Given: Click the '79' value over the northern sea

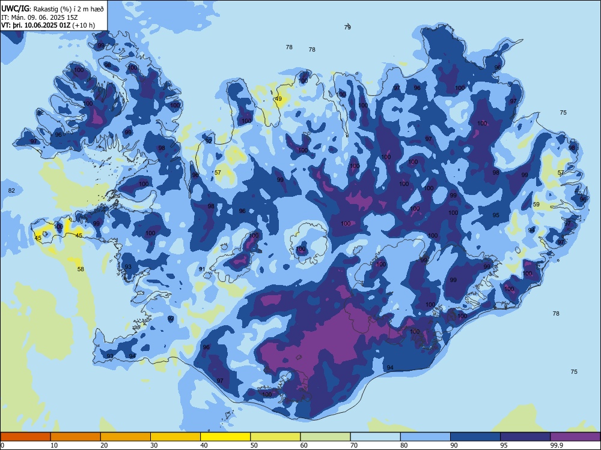Looking at the screenshot, I should pyautogui.click(x=347, y=27).
